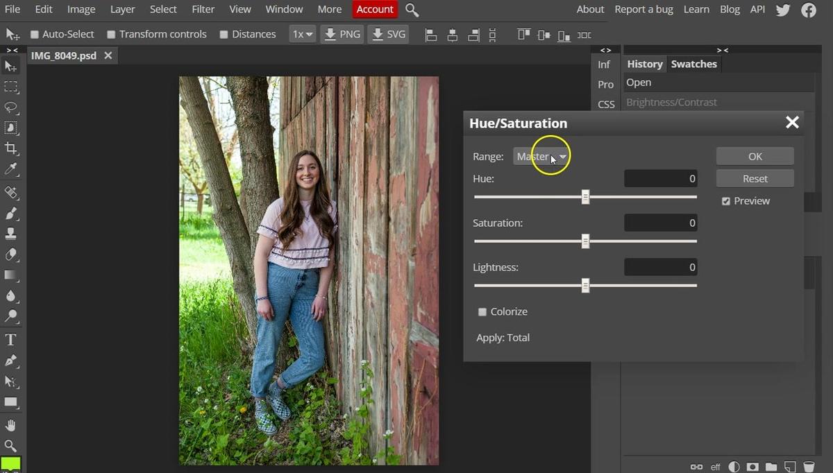Viewport: 833px width, 473px height.
Task: Click the new adjustment layer half-circle icon
Action: coord(734,467)
